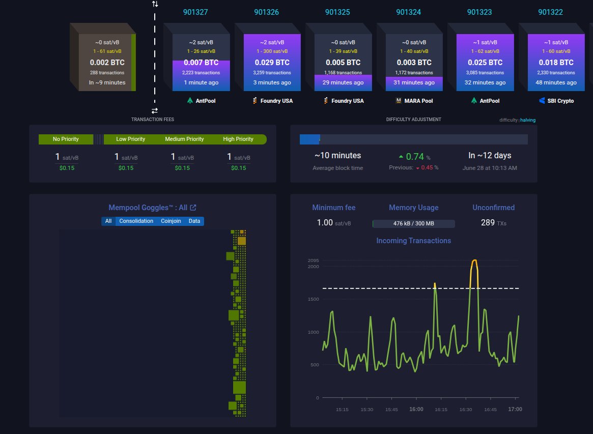
Task: Click the SBI Crypto logo icon
Action: [x=542, y=101]
